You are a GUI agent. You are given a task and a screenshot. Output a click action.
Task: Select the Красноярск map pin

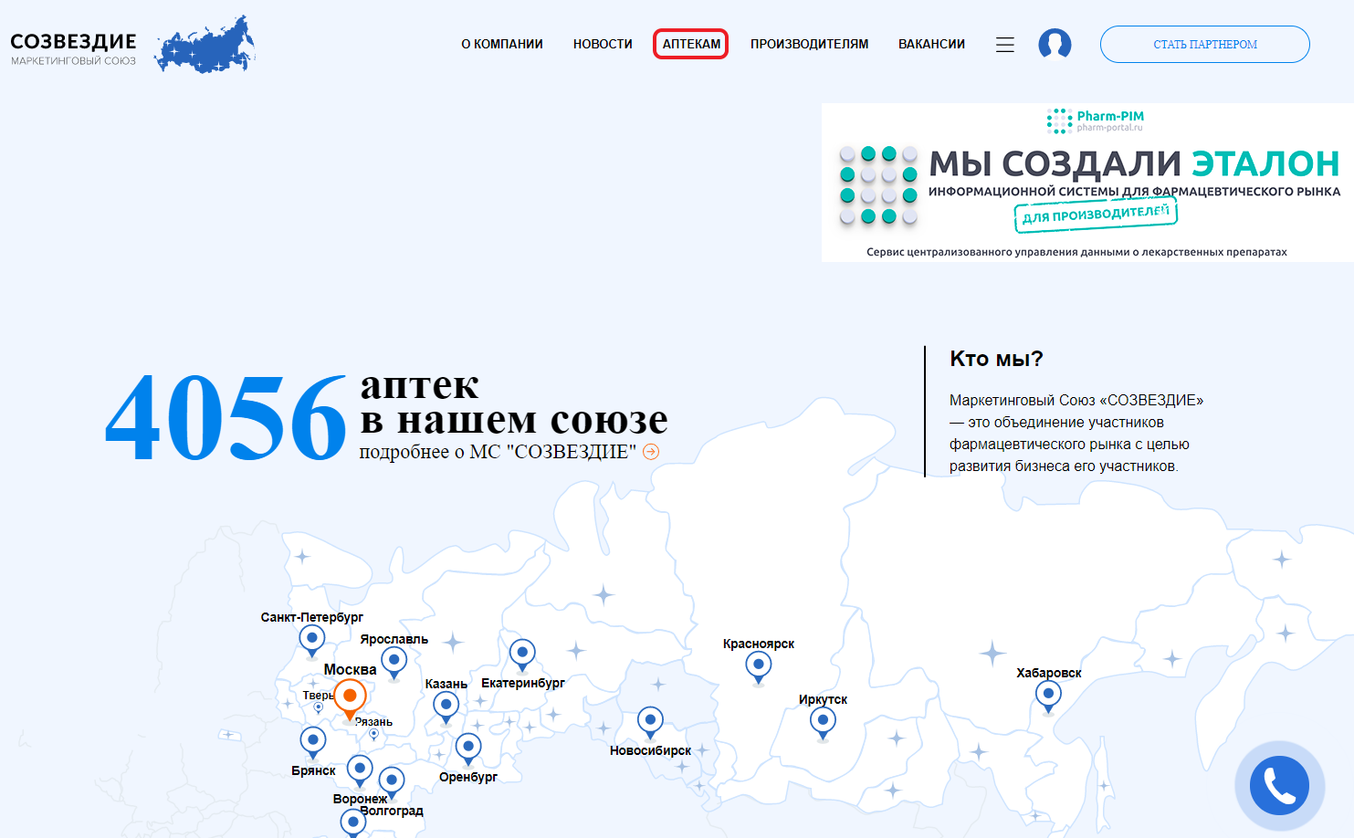coord(759,668)
